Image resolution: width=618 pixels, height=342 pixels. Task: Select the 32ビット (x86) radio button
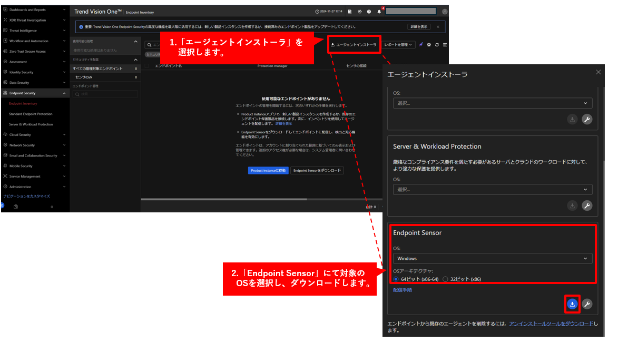pos(446,279)
